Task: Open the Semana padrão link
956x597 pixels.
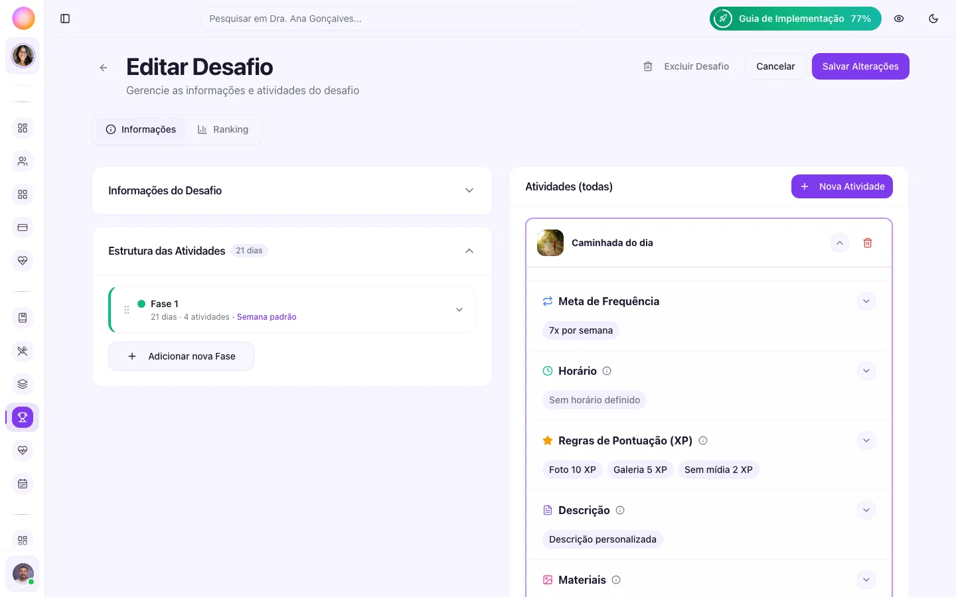Action: (x=267, y=317)
